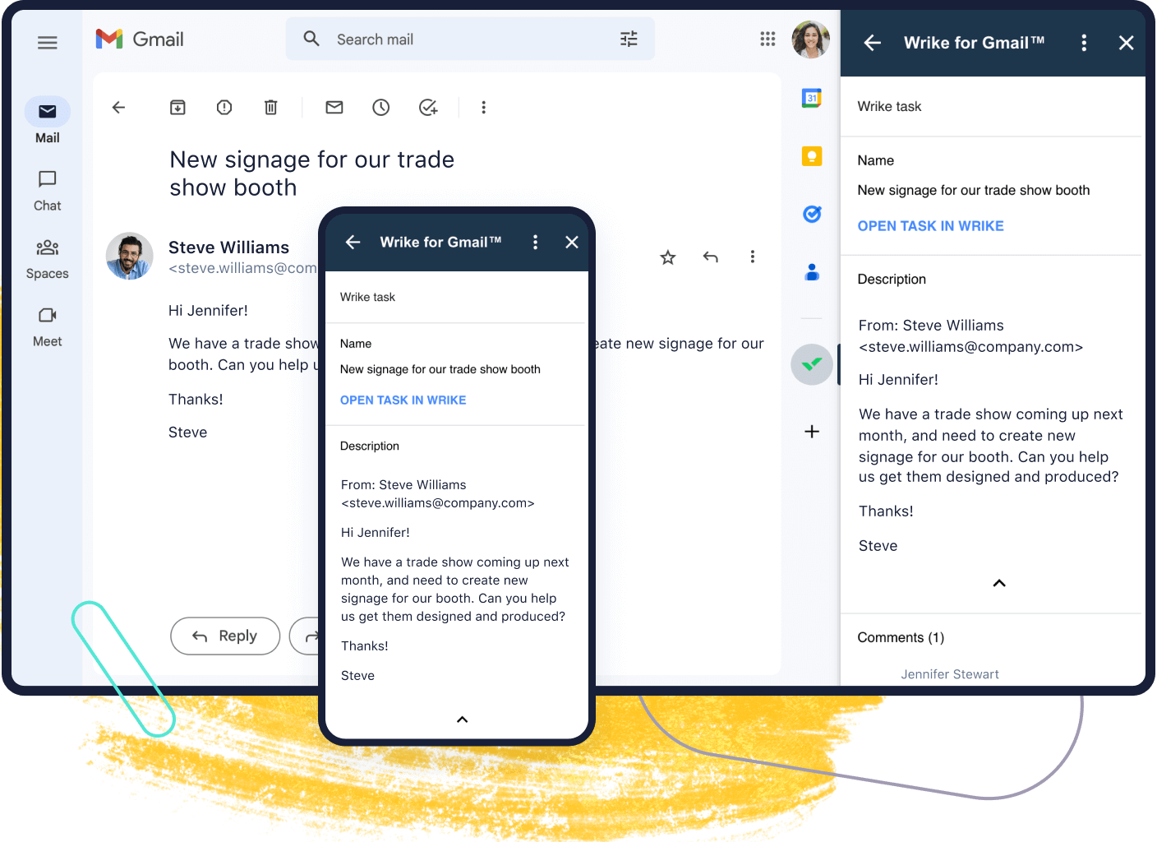Image resolution: width=1157 pixels, height=842 pixels.
Task: Click Steve Williams' avatar
Action: pyautogui.click(x=130, y=256)
